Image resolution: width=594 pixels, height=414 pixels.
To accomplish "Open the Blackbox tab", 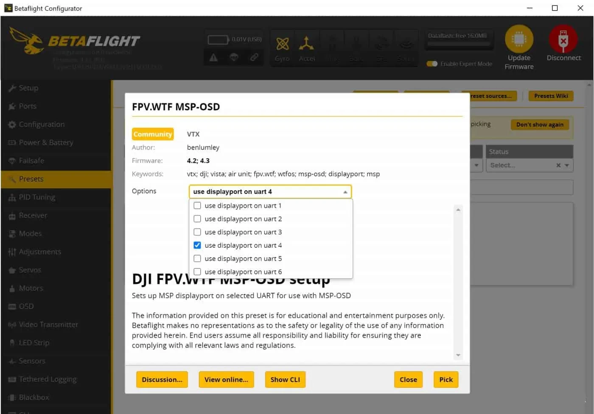I will tap(56, 397).
